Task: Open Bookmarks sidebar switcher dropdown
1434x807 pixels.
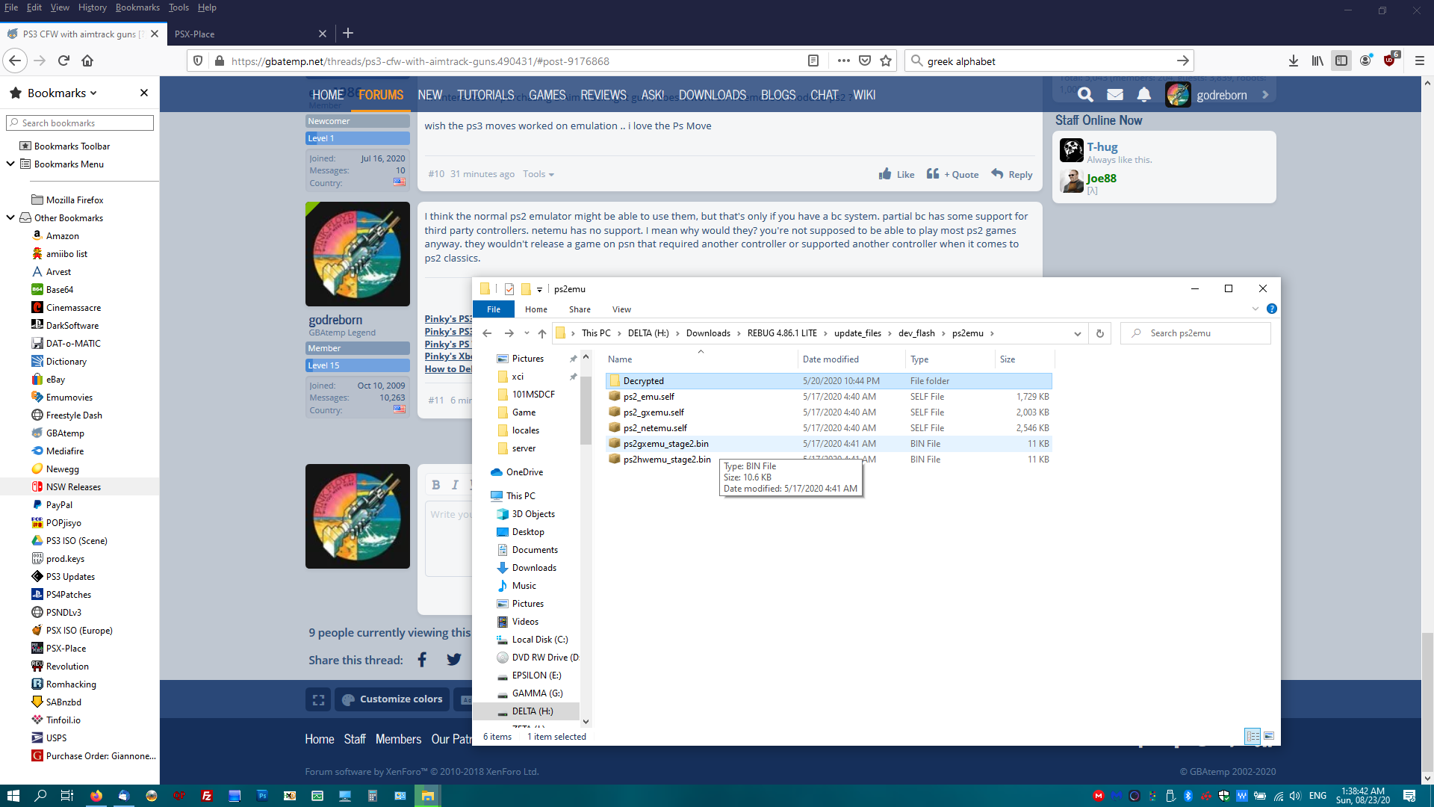Action: 63,93
